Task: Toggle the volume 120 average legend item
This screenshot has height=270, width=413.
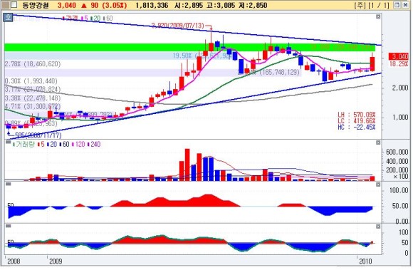Action: click(78, 144)
